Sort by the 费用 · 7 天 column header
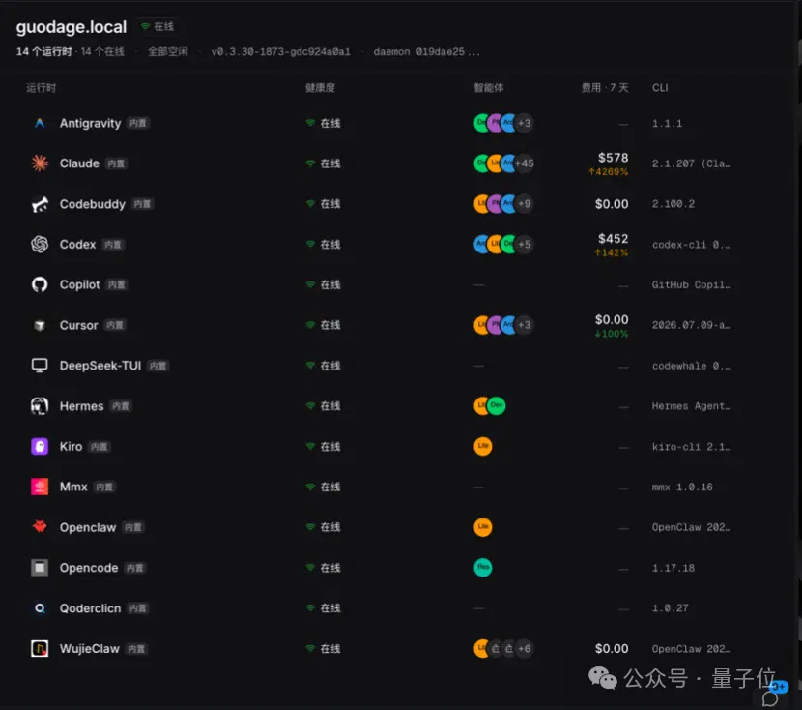Viewport: 802px width, 710px height. click(x=605, y=87)
